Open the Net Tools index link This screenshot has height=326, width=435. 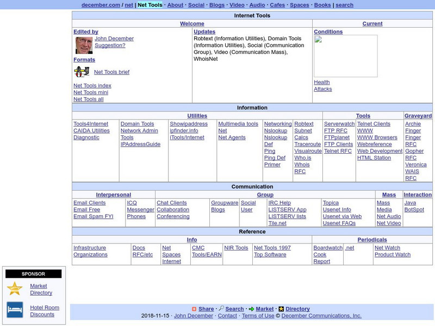pos(92,85)
